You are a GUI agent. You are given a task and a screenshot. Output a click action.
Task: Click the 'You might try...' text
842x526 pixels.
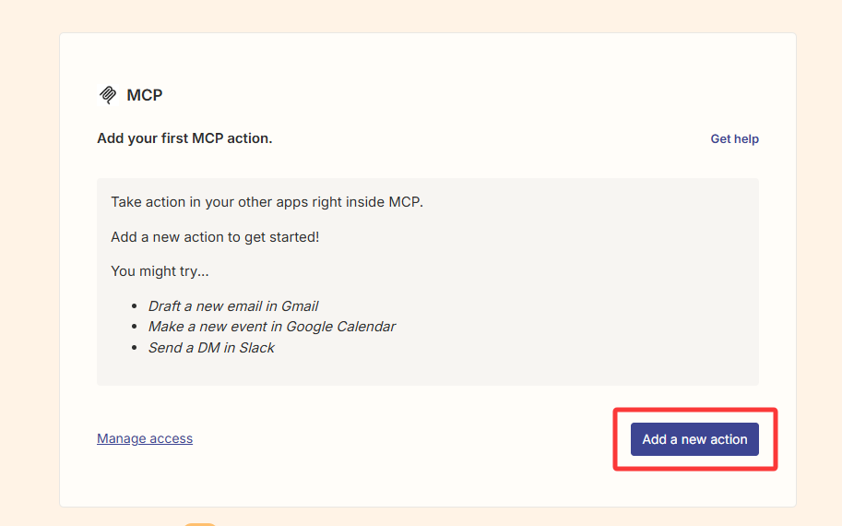(x=160, y=270)
